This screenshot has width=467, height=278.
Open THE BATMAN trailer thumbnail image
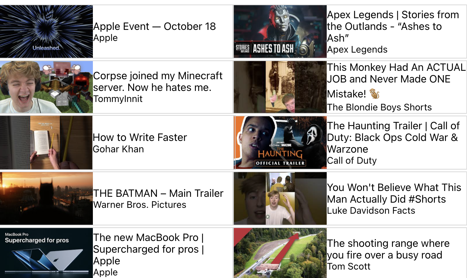point(46,198)
